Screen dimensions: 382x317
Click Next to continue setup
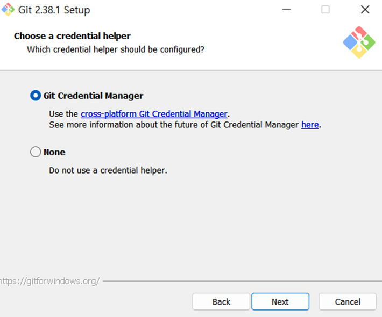coord(280,301)
